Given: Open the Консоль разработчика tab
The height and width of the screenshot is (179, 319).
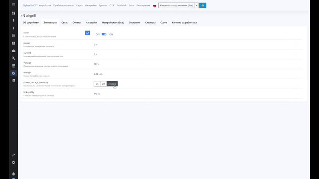Looking at the screenshot, I should pyautogui.click(x=184, y=23).
